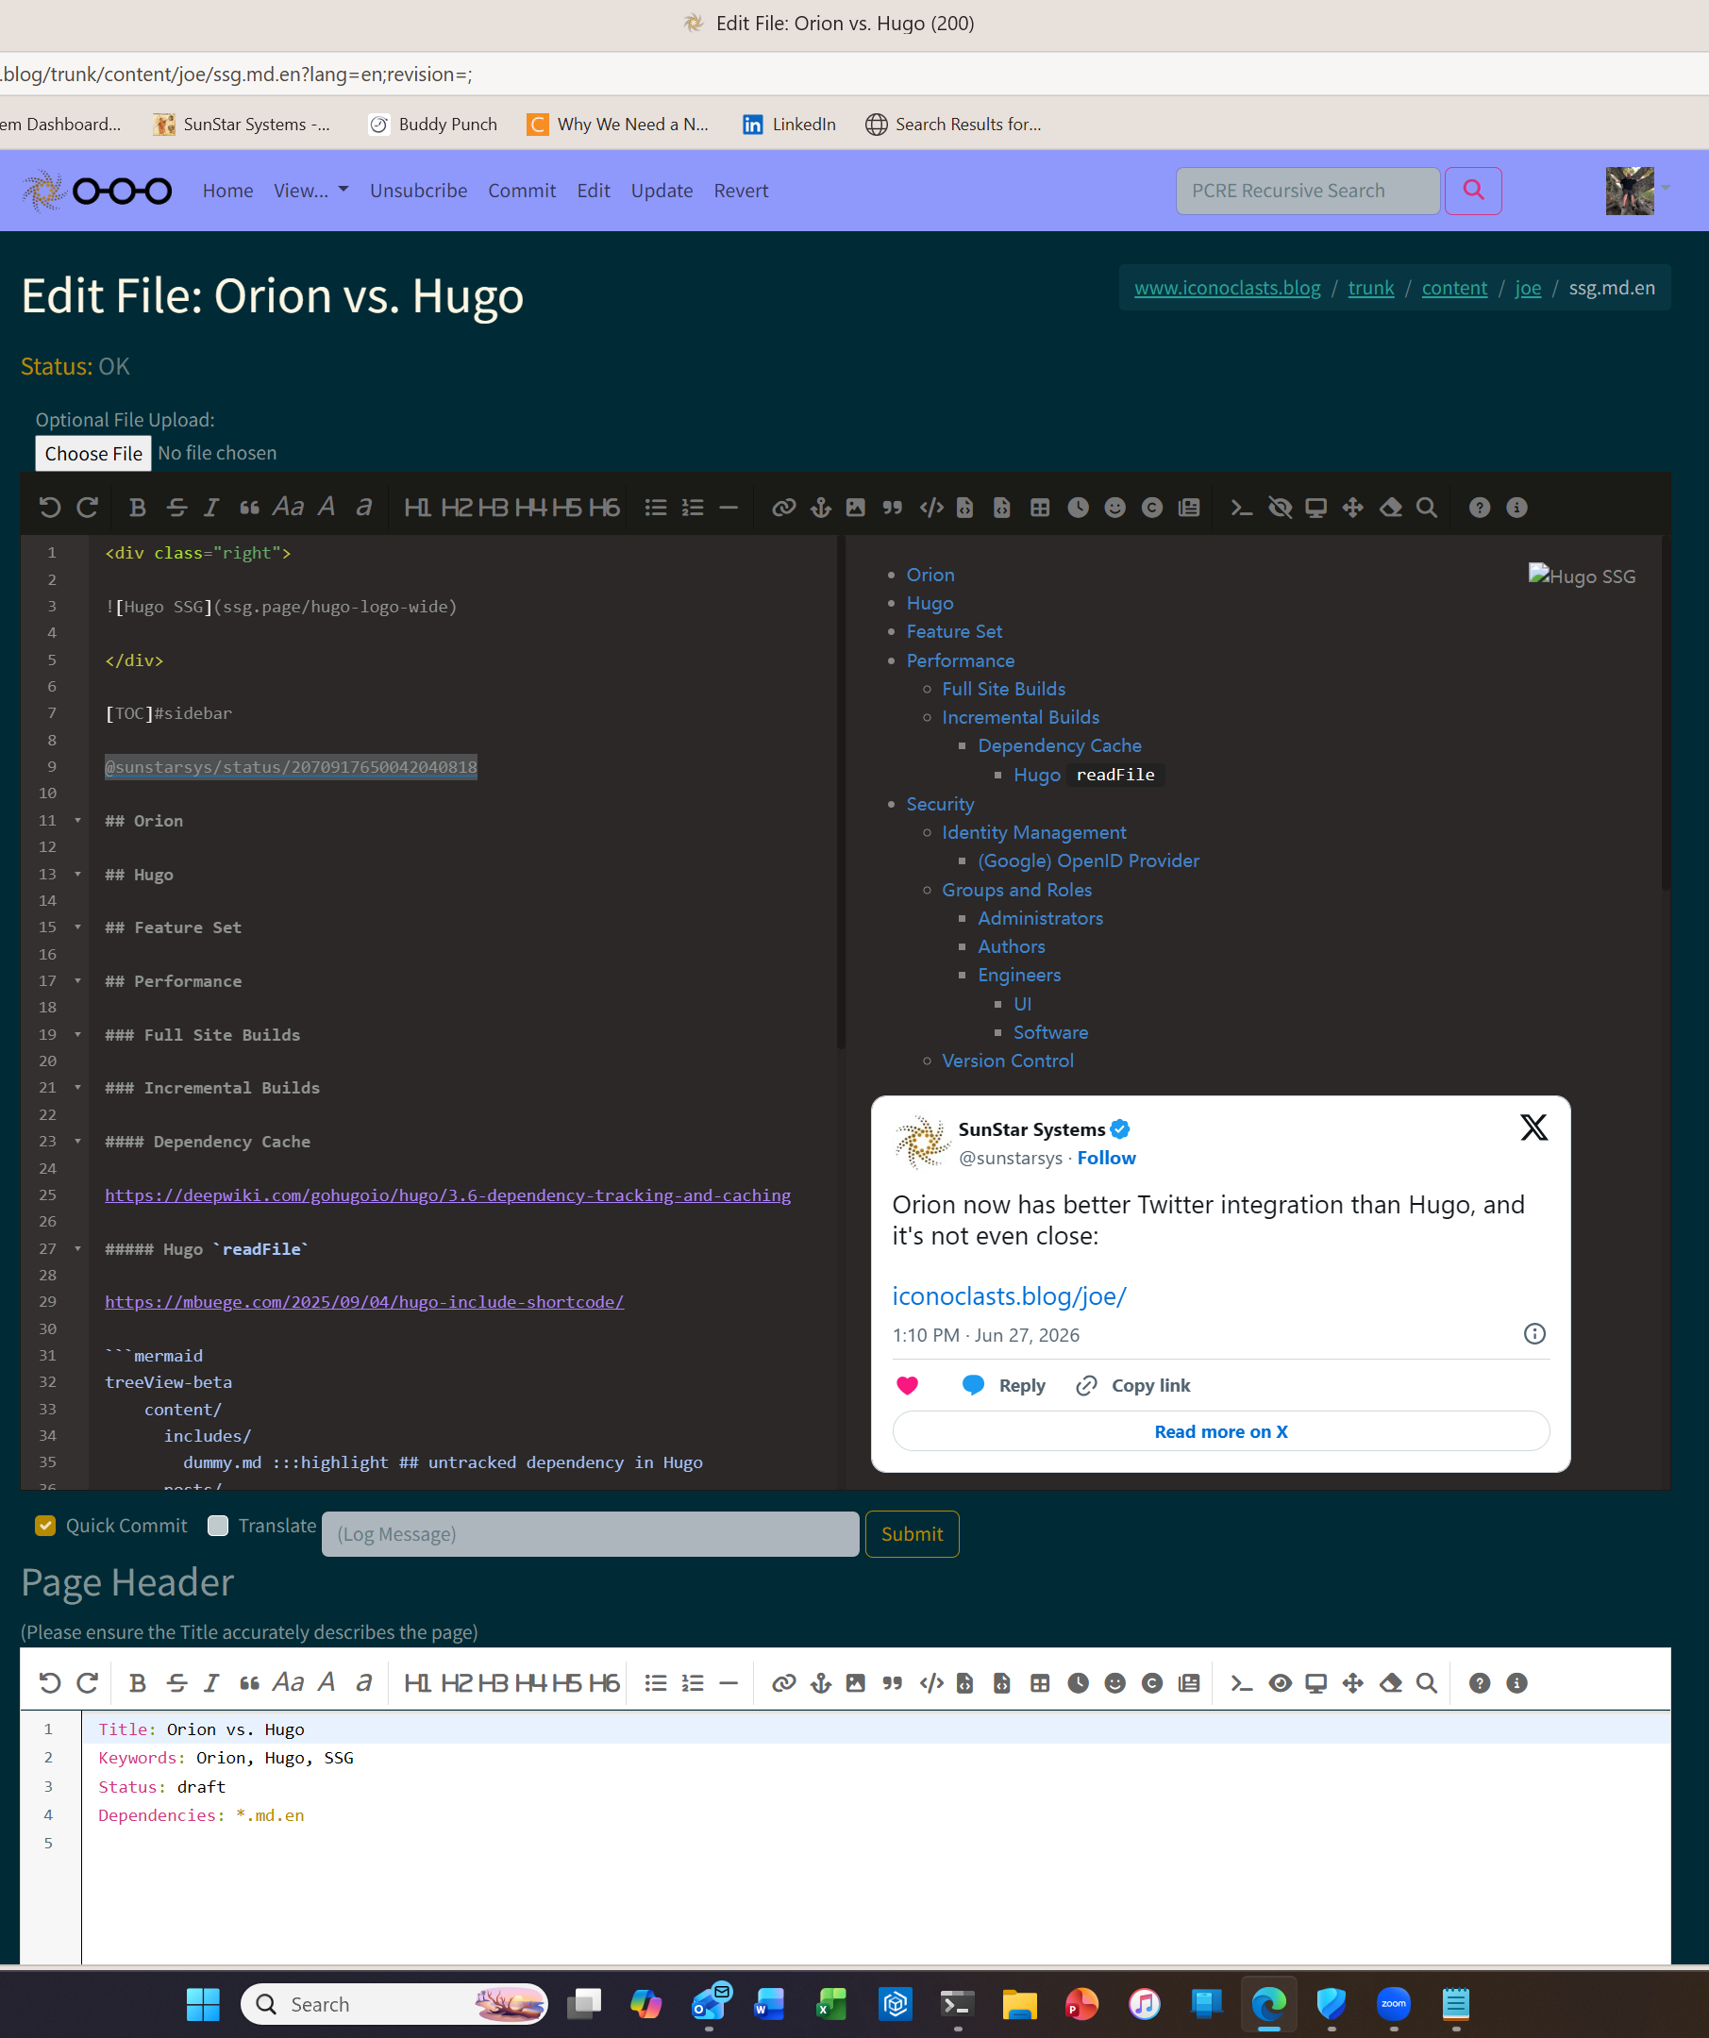Open info icon in the Page Header toolbar
This screenshot has width=1709, height=2038.
point(1516,1683)
